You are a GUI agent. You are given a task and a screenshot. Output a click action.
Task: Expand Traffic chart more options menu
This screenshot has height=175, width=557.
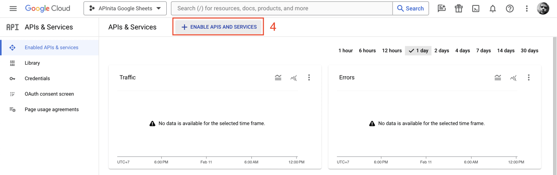(309, 78)
